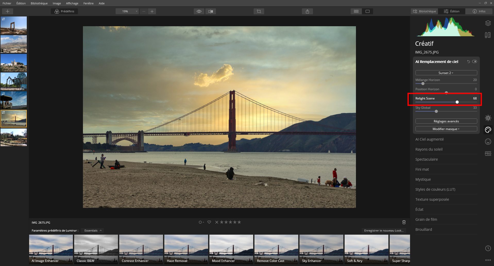Reset AI Remplacement de ciel with the undo arrow
Image resolution: width=494 pixels, height=266 pixels.
468,61
